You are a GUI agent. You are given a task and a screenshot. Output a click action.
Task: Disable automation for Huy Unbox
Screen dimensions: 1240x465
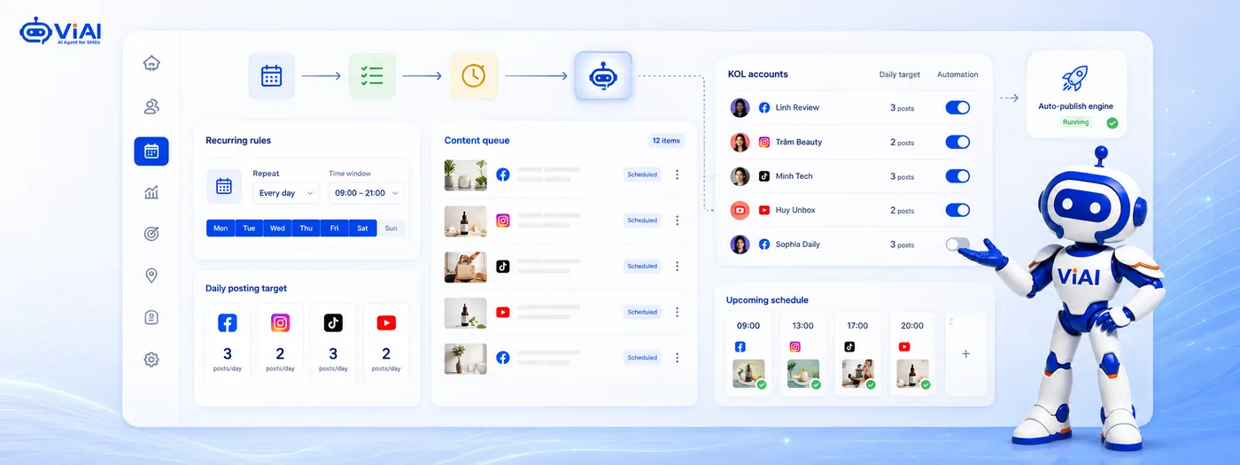point(957,210)
